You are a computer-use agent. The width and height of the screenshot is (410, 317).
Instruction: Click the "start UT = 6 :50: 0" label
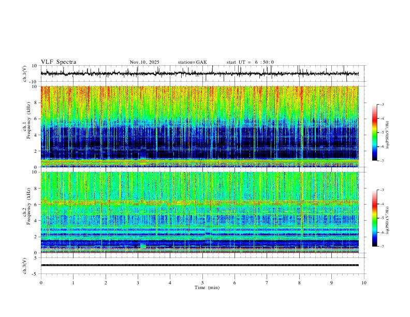[x=250, y=62]
